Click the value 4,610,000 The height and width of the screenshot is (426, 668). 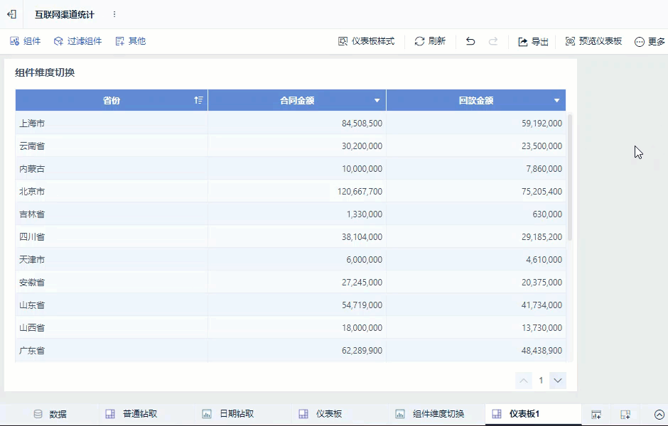pyautogui.click(x=544, y=260)
